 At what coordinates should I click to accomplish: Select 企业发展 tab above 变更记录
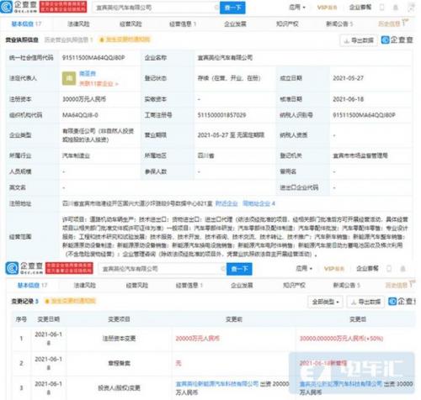242,285
